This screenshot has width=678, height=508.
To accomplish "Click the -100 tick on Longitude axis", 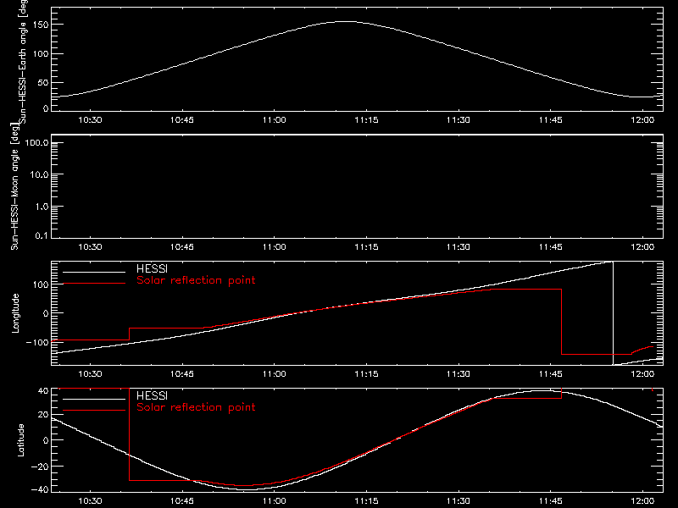I will click(x=37, y=342).
